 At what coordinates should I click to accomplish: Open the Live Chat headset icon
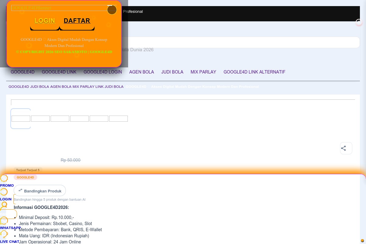[4, 234]
